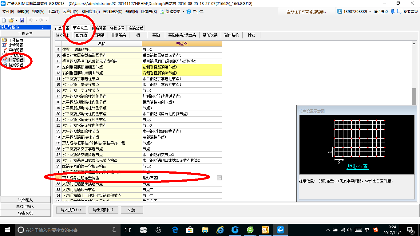Open 在线服务(S) menu

pyautogui.click(x=113, y=12)
